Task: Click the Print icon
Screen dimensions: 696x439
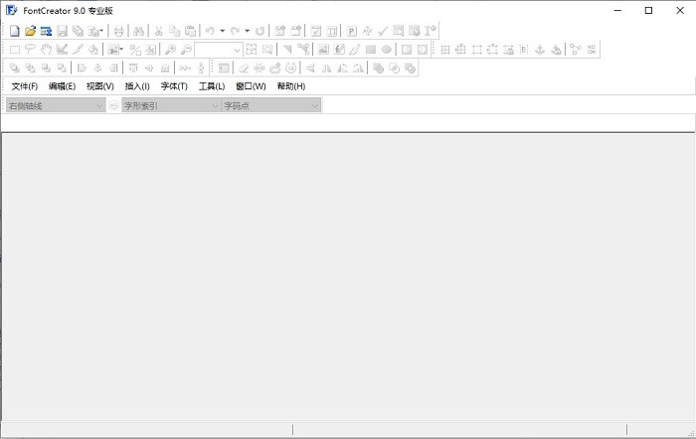Action: pos(118,31)
